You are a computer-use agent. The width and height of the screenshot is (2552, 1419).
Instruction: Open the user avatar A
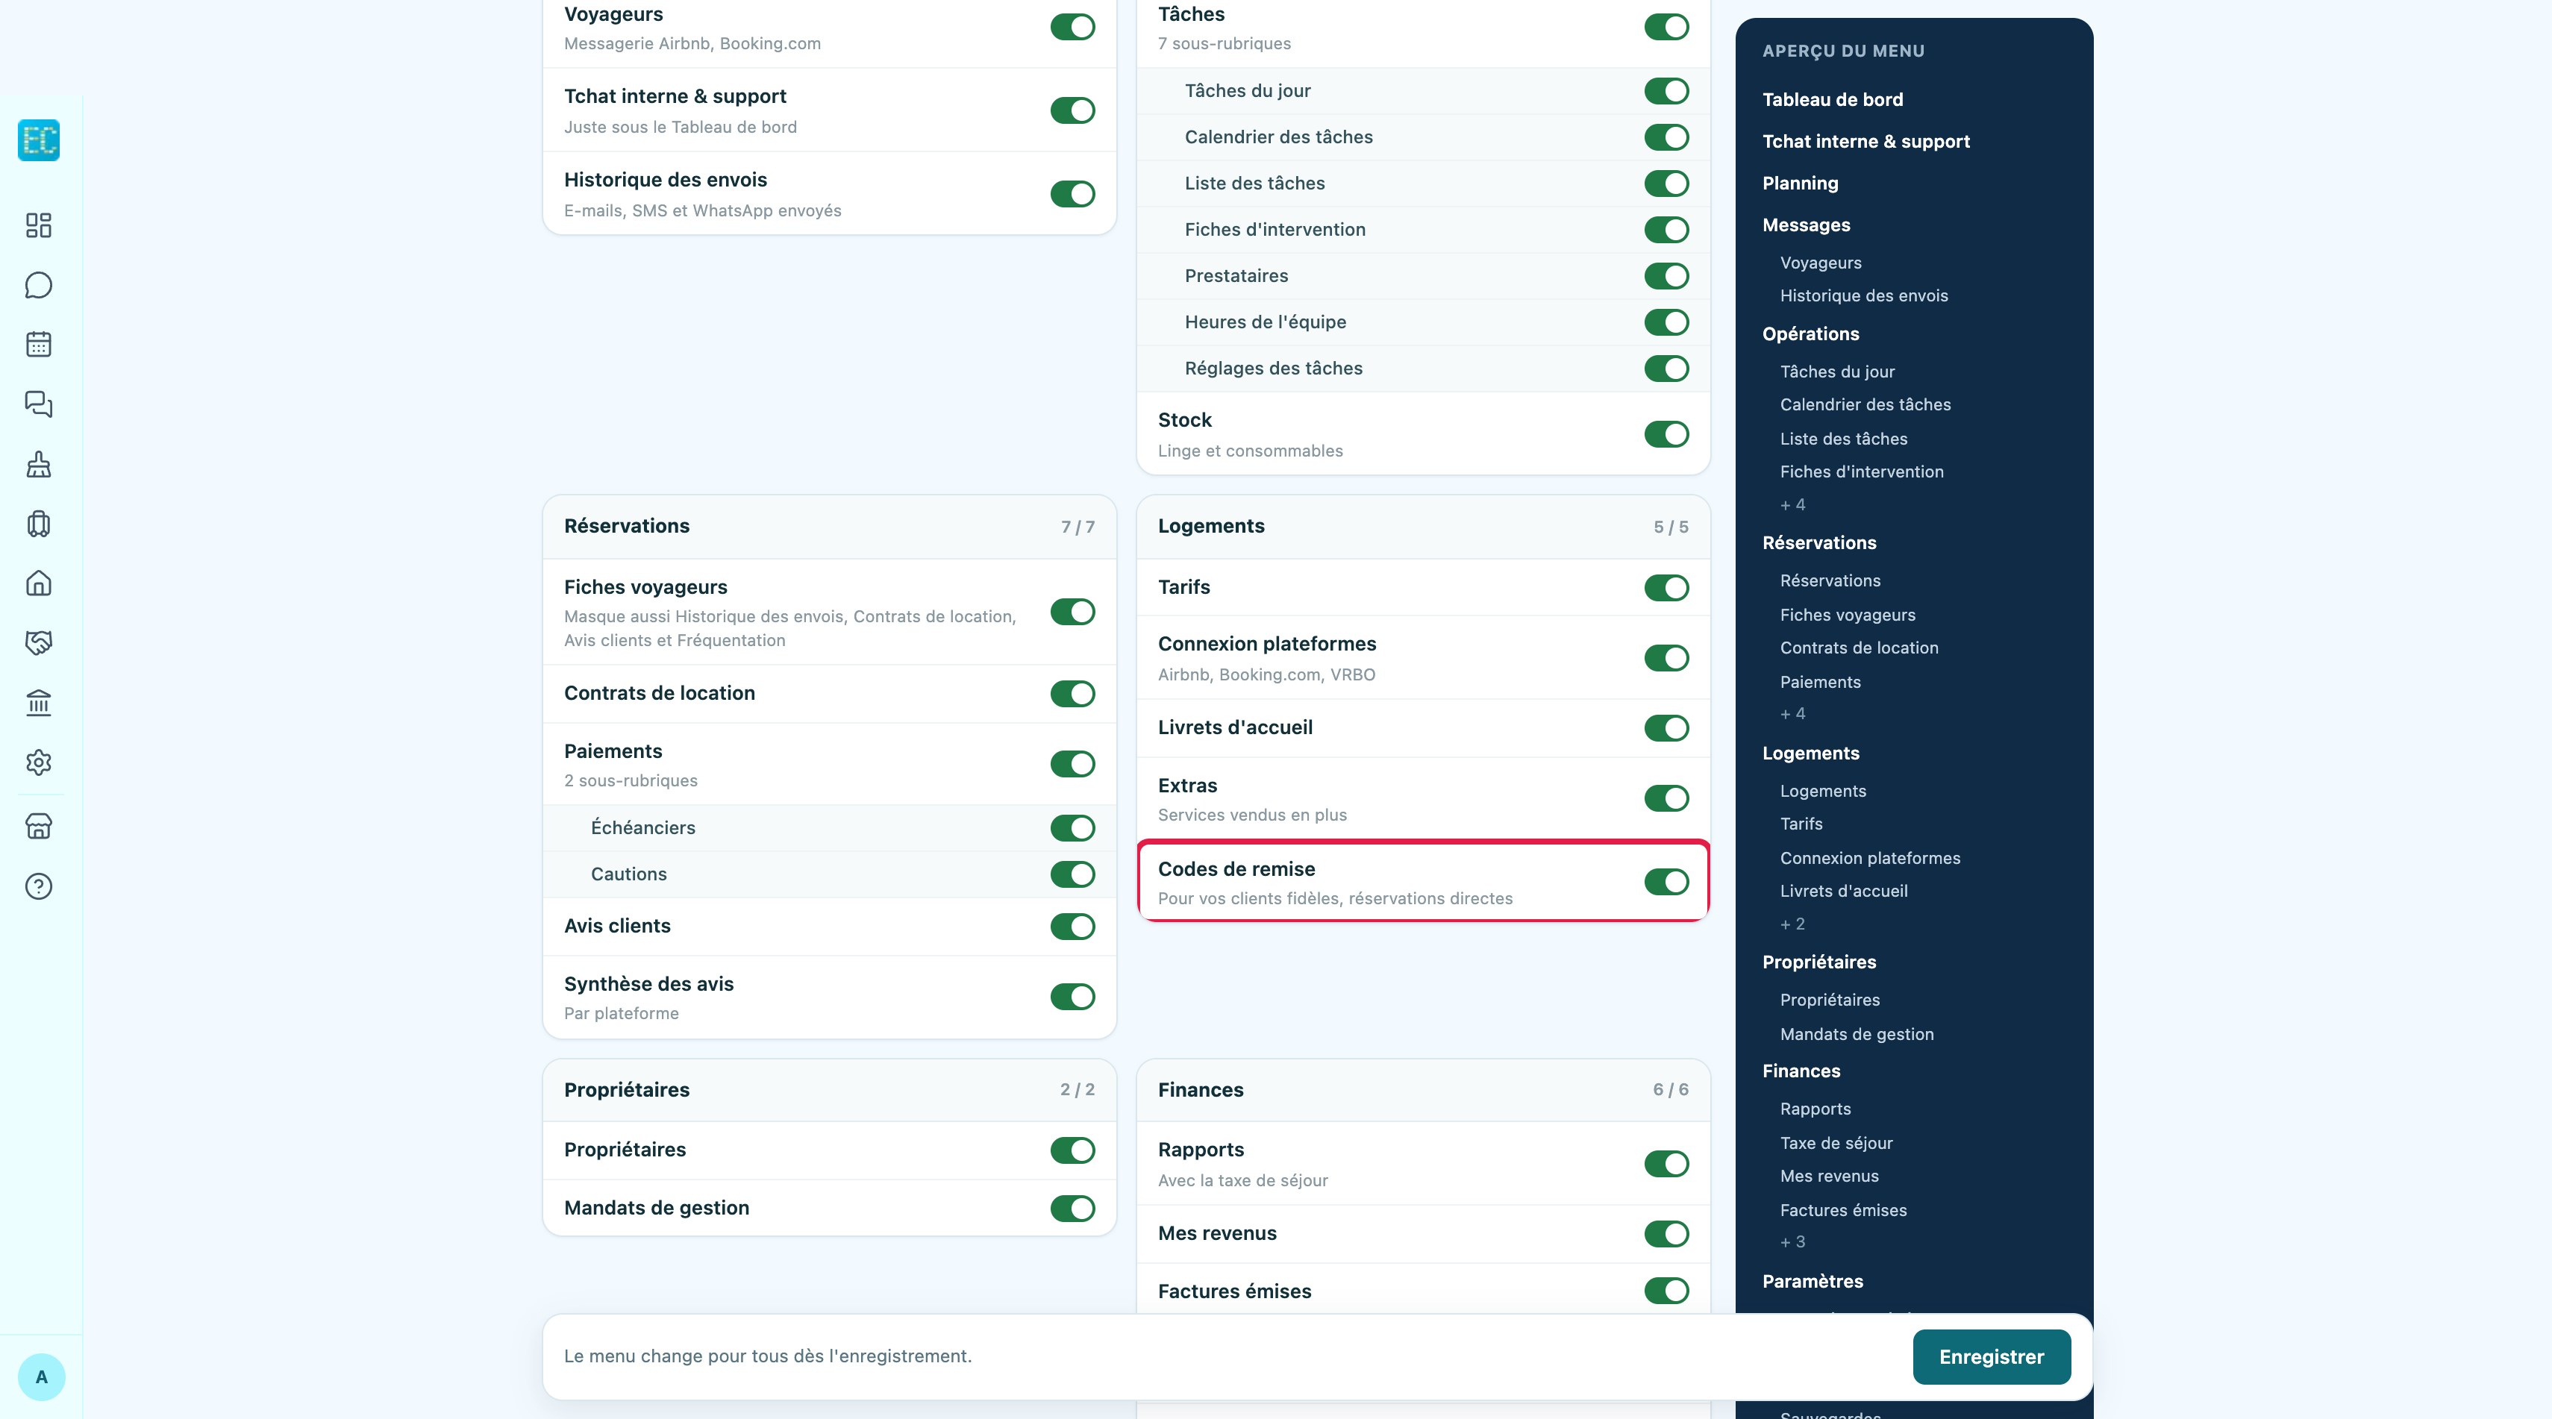pyautogui.click(x=42, y=1376)
